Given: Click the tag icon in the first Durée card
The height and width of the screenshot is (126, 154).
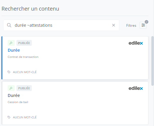Looking at the screenshot, I should [9, 72].
